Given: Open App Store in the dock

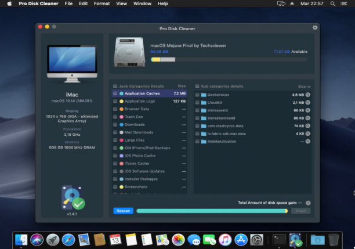Looking at the screenshot, I should point(241,240).
